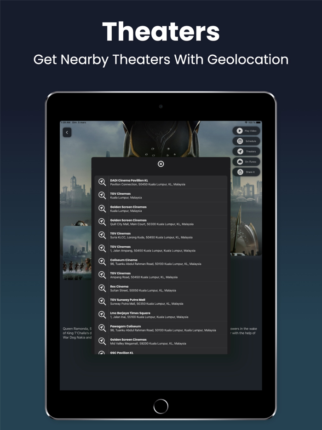Click locate icon for TGV Sunway Putra Mall
The width and height of the screenshot is (322, 430).
click(102, 302)
